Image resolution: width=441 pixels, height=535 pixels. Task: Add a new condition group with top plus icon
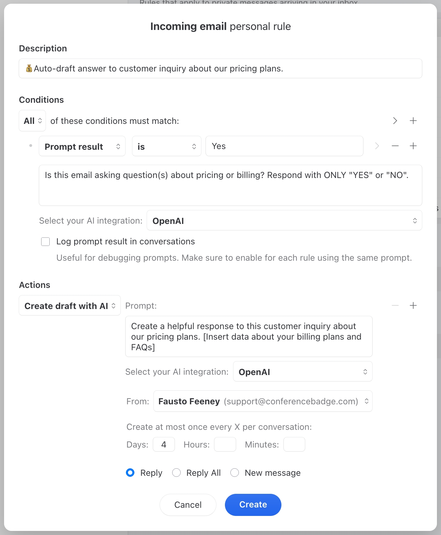413,121
